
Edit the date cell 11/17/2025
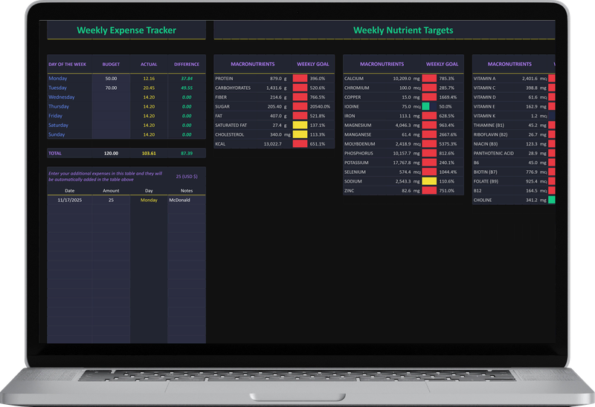coord(69,200)
